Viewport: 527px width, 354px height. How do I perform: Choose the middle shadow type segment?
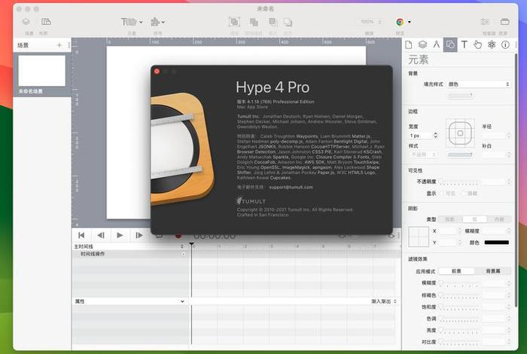(474, 219)
